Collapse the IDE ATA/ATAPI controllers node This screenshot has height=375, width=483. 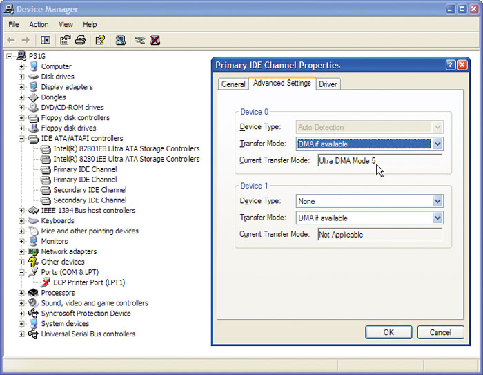[x=22, y=138]
